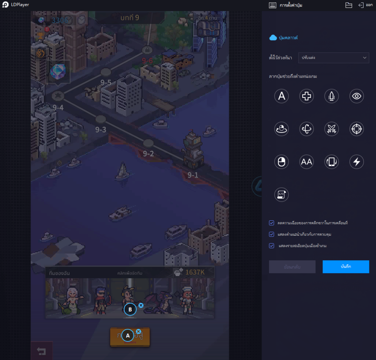The image size is (376, 360).
Task: Click stage node 9-6 on map
Action: point(147,50)
